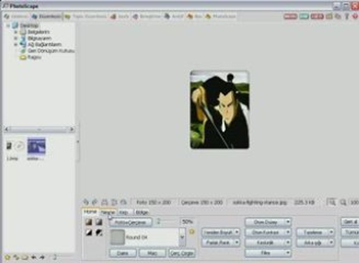The width and height of the screenshot is (359, 263).
Task: Click the samurai image on the canvas
Action: 220,110
